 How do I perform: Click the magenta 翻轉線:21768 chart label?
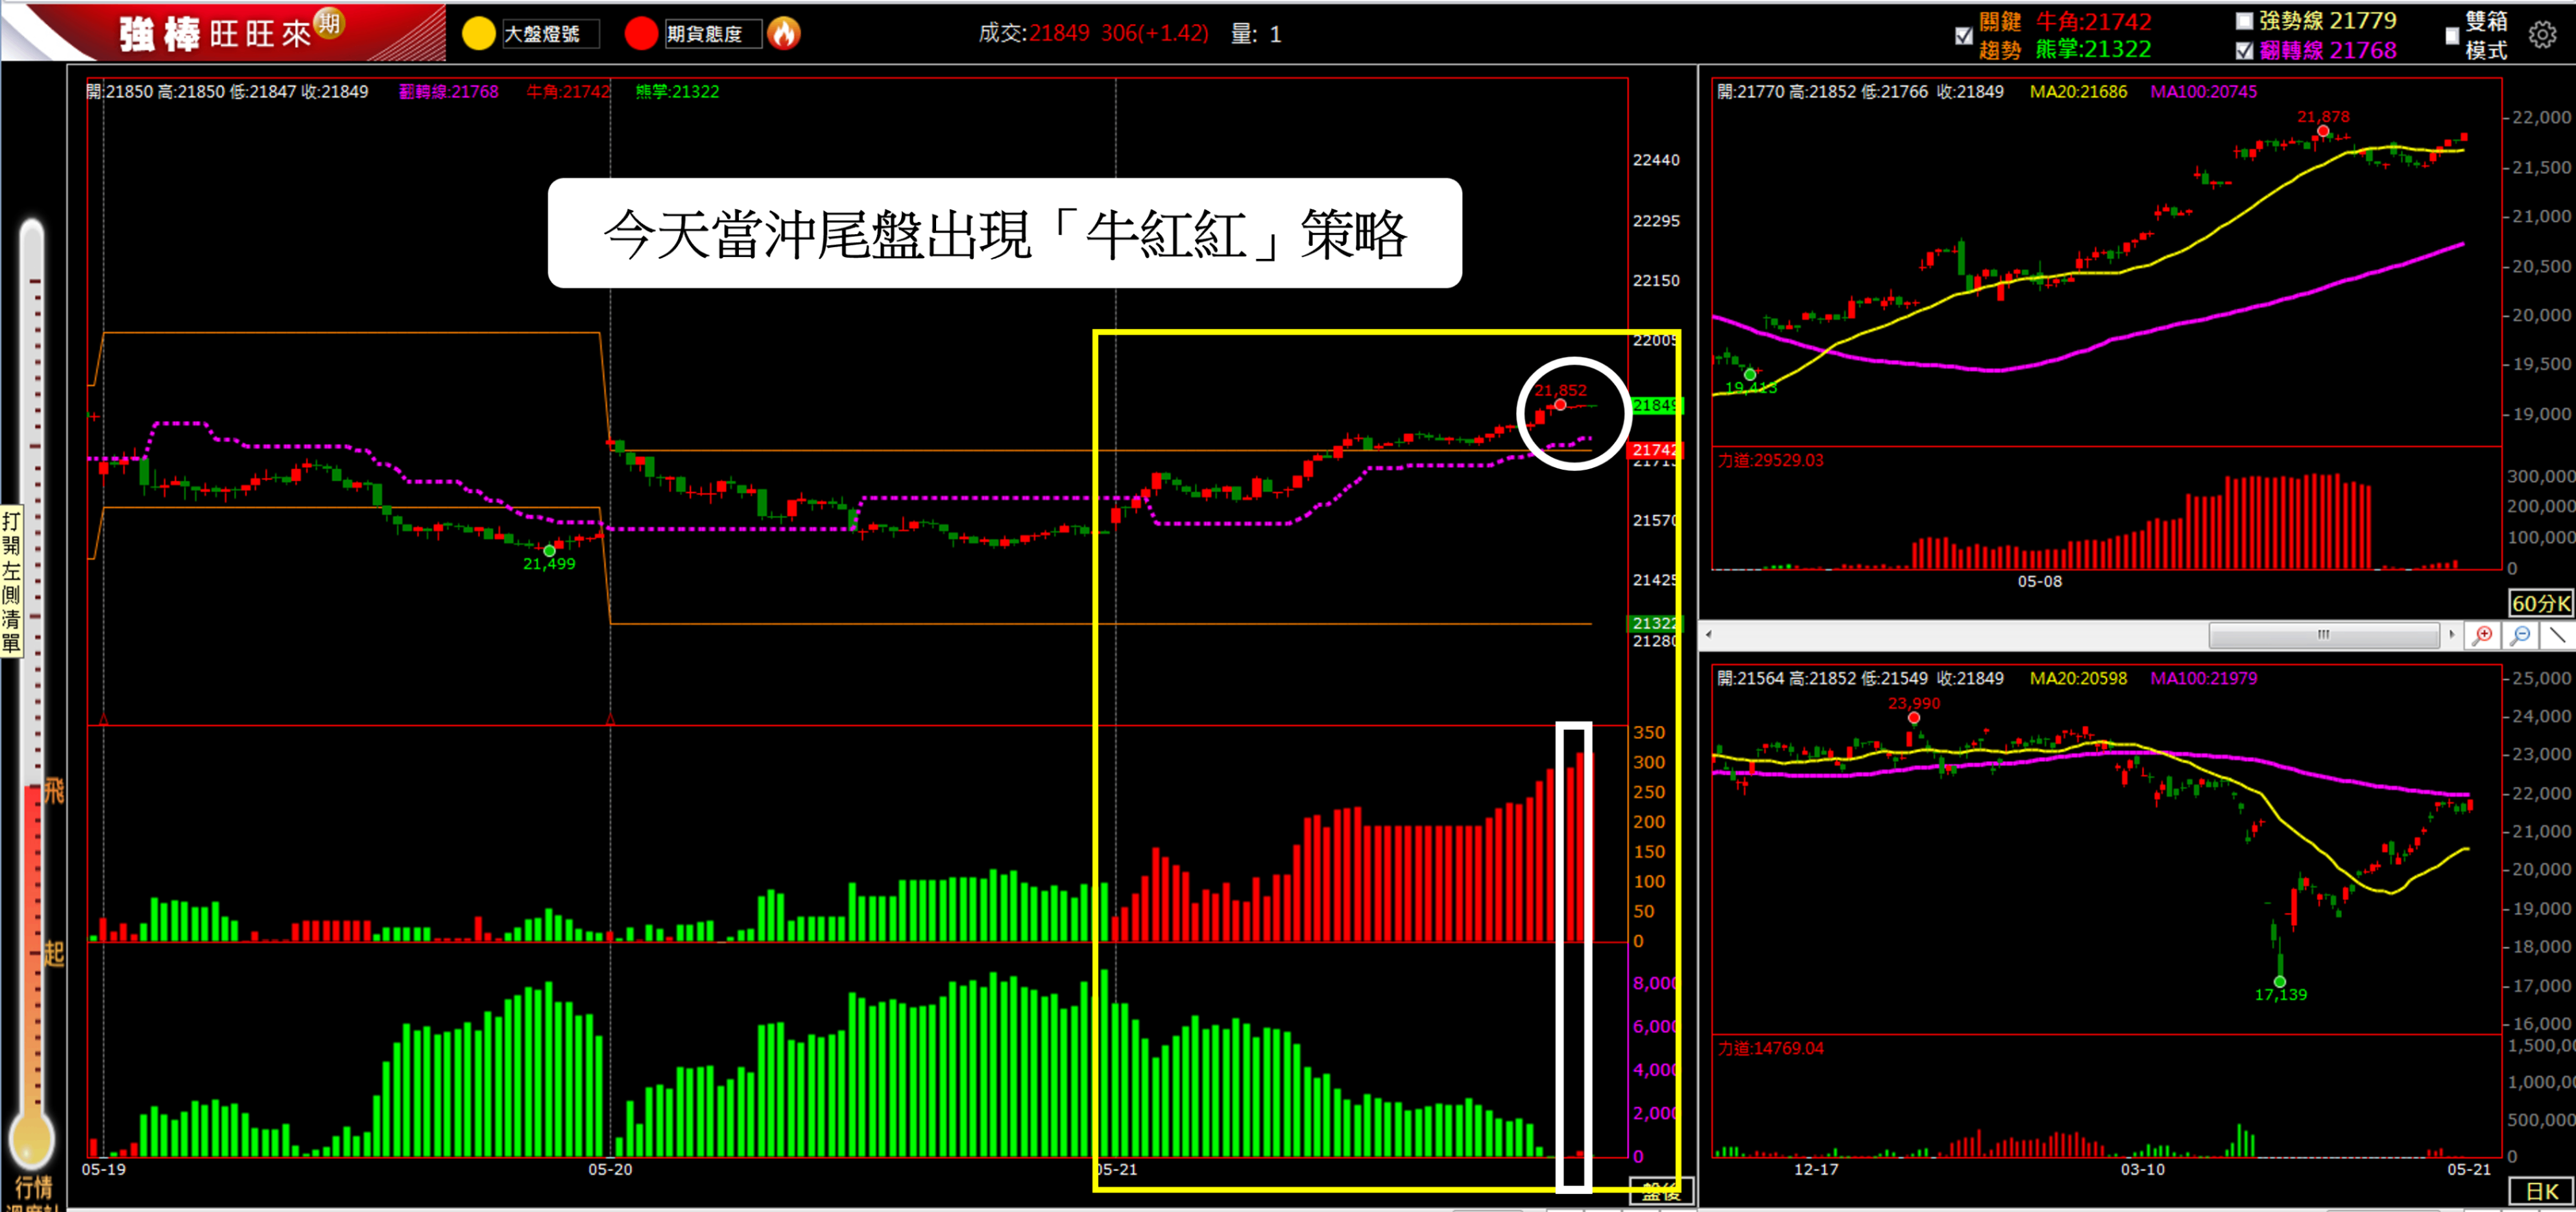tap(448, 92)
